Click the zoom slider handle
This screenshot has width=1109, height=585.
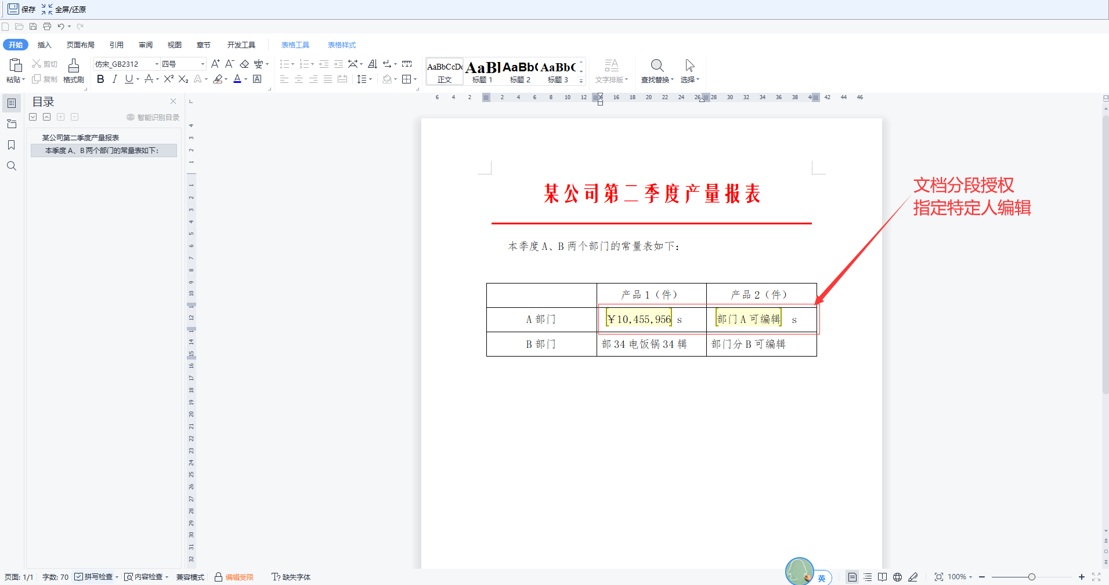(1031, 577)
